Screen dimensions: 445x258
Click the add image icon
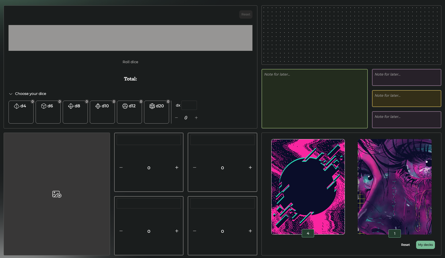57,194
